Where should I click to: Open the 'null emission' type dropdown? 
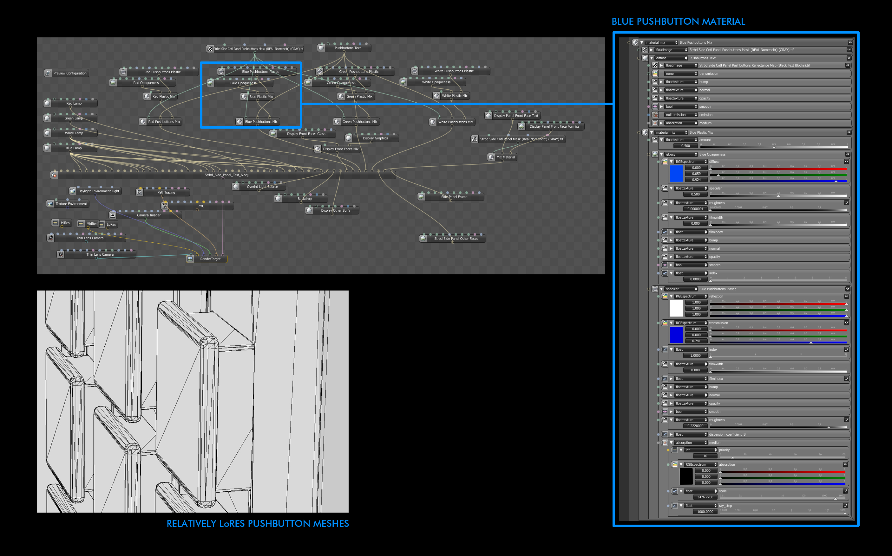681,115
